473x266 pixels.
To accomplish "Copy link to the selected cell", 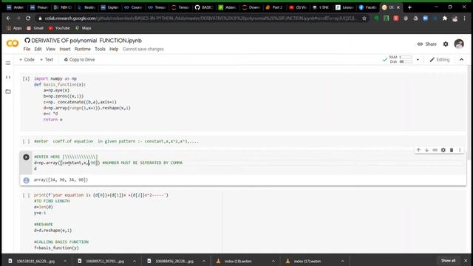I will [x=435, y=150].
